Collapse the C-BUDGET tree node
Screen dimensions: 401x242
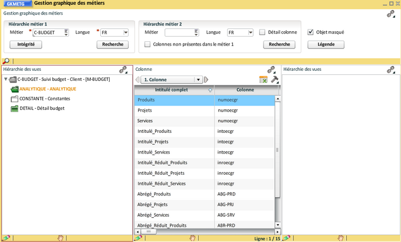5,79
